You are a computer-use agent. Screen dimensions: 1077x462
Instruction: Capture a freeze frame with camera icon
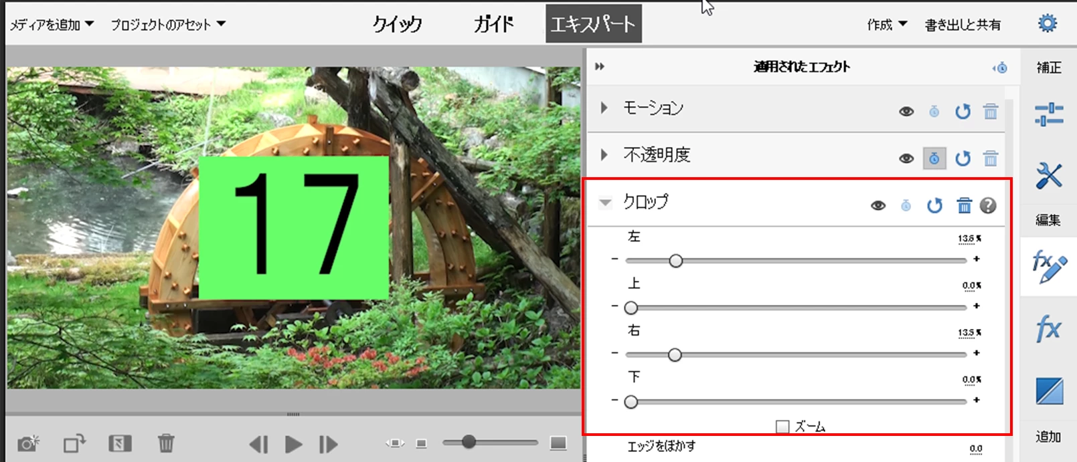(29, 443)
